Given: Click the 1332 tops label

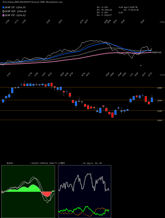Looking at the screenshot, I should [142, 21].
